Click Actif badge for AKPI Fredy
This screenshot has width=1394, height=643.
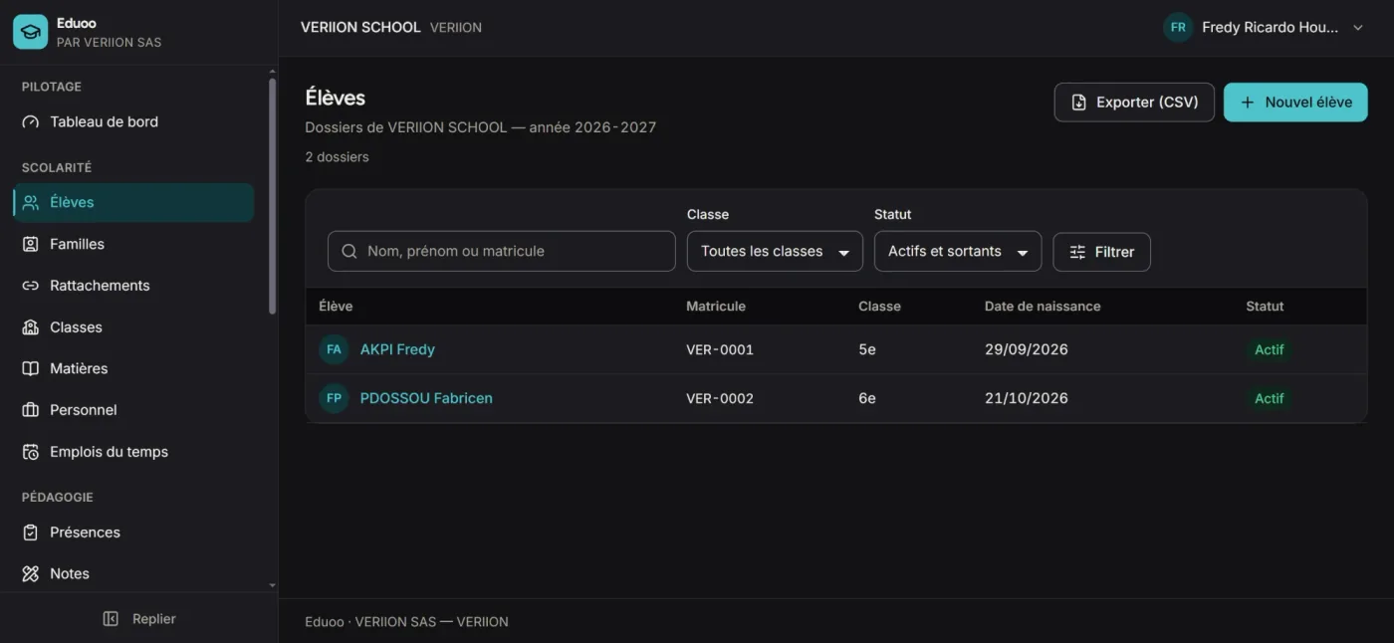tap(1269, 349)
